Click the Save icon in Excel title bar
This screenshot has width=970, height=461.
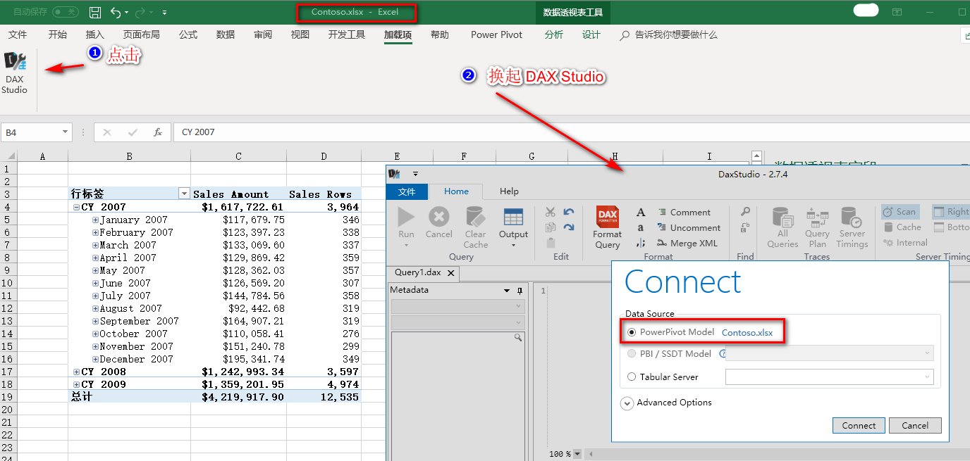(95, 12)
